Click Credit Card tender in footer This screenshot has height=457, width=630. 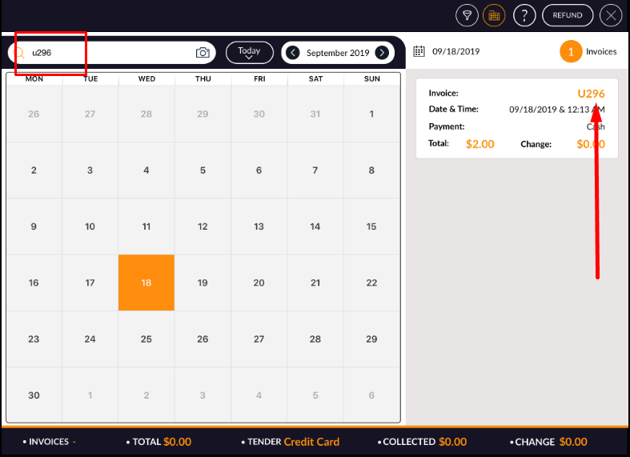pos(311,442)
